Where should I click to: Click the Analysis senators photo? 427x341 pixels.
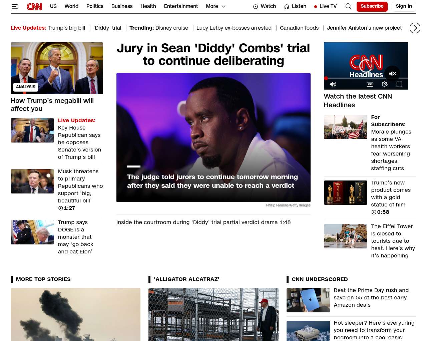pos(57,68)
